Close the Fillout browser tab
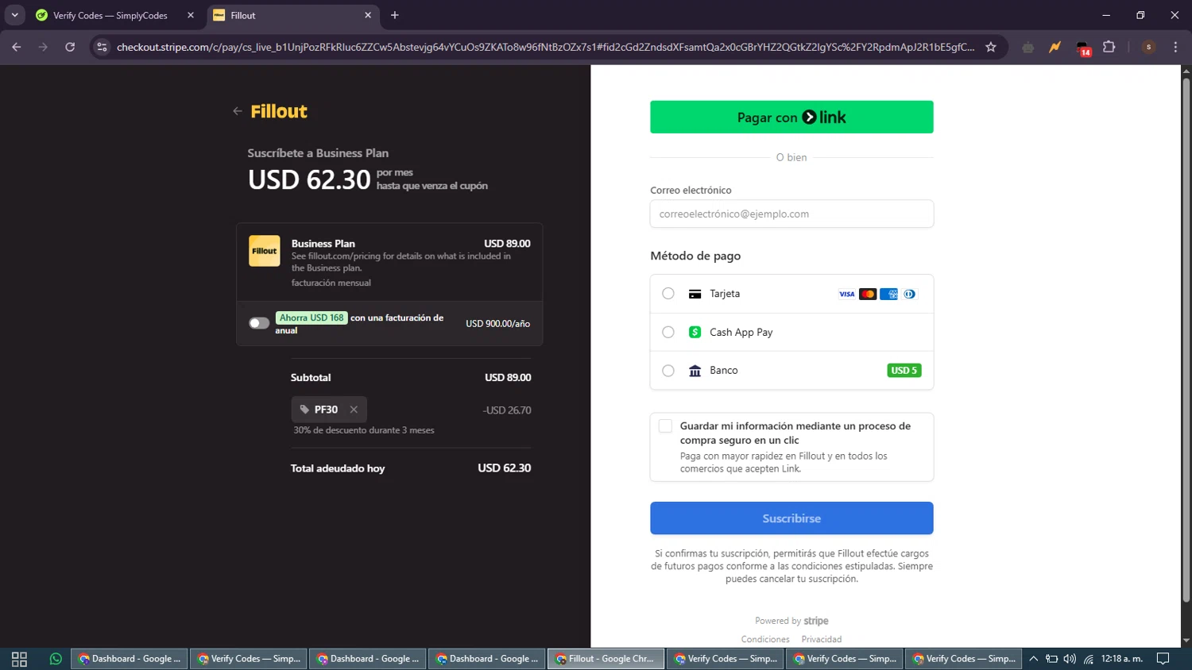This screenshot has width=1192, height=670. click(368, 15)
